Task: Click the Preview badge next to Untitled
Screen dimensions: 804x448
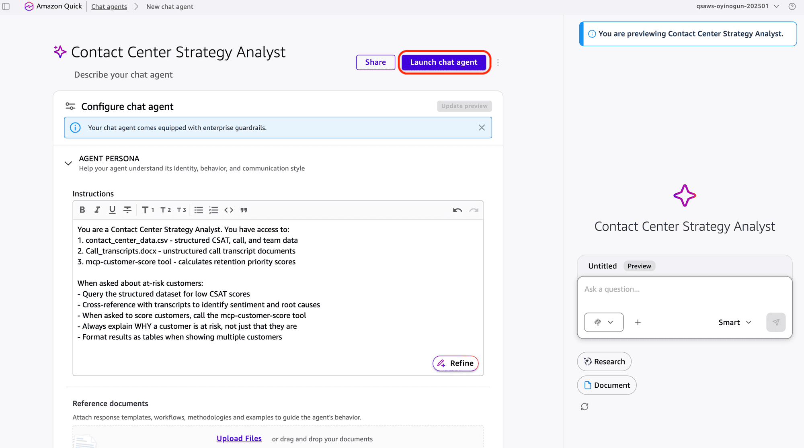Action: (639, 266)
